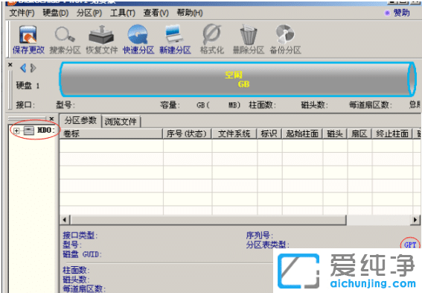Click the 新建分区 new partition icon
The width and height of the screenshot is (422, 293).
coord(175,40)
